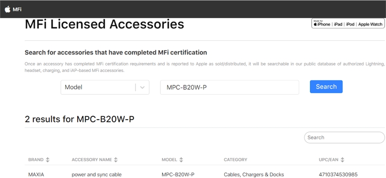The image size is (386, 178).
Task: Select the power and sync cable entry
Action: point(96,174)
